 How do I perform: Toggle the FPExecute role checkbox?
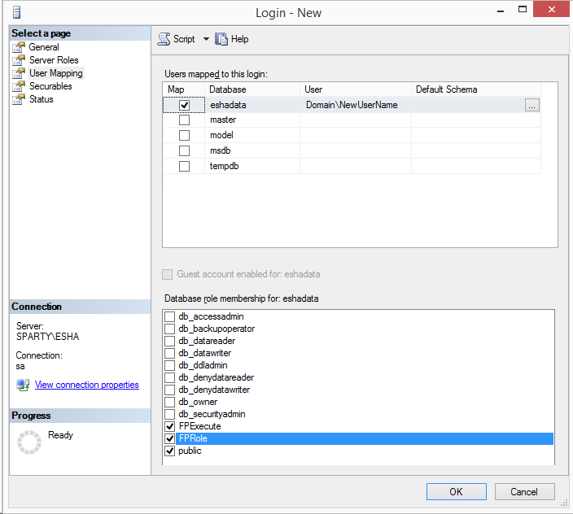click(x=169, y=427)
